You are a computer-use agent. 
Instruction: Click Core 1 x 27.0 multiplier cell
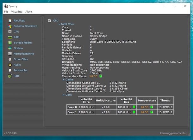pyautogui.click(x=106, y=112)
